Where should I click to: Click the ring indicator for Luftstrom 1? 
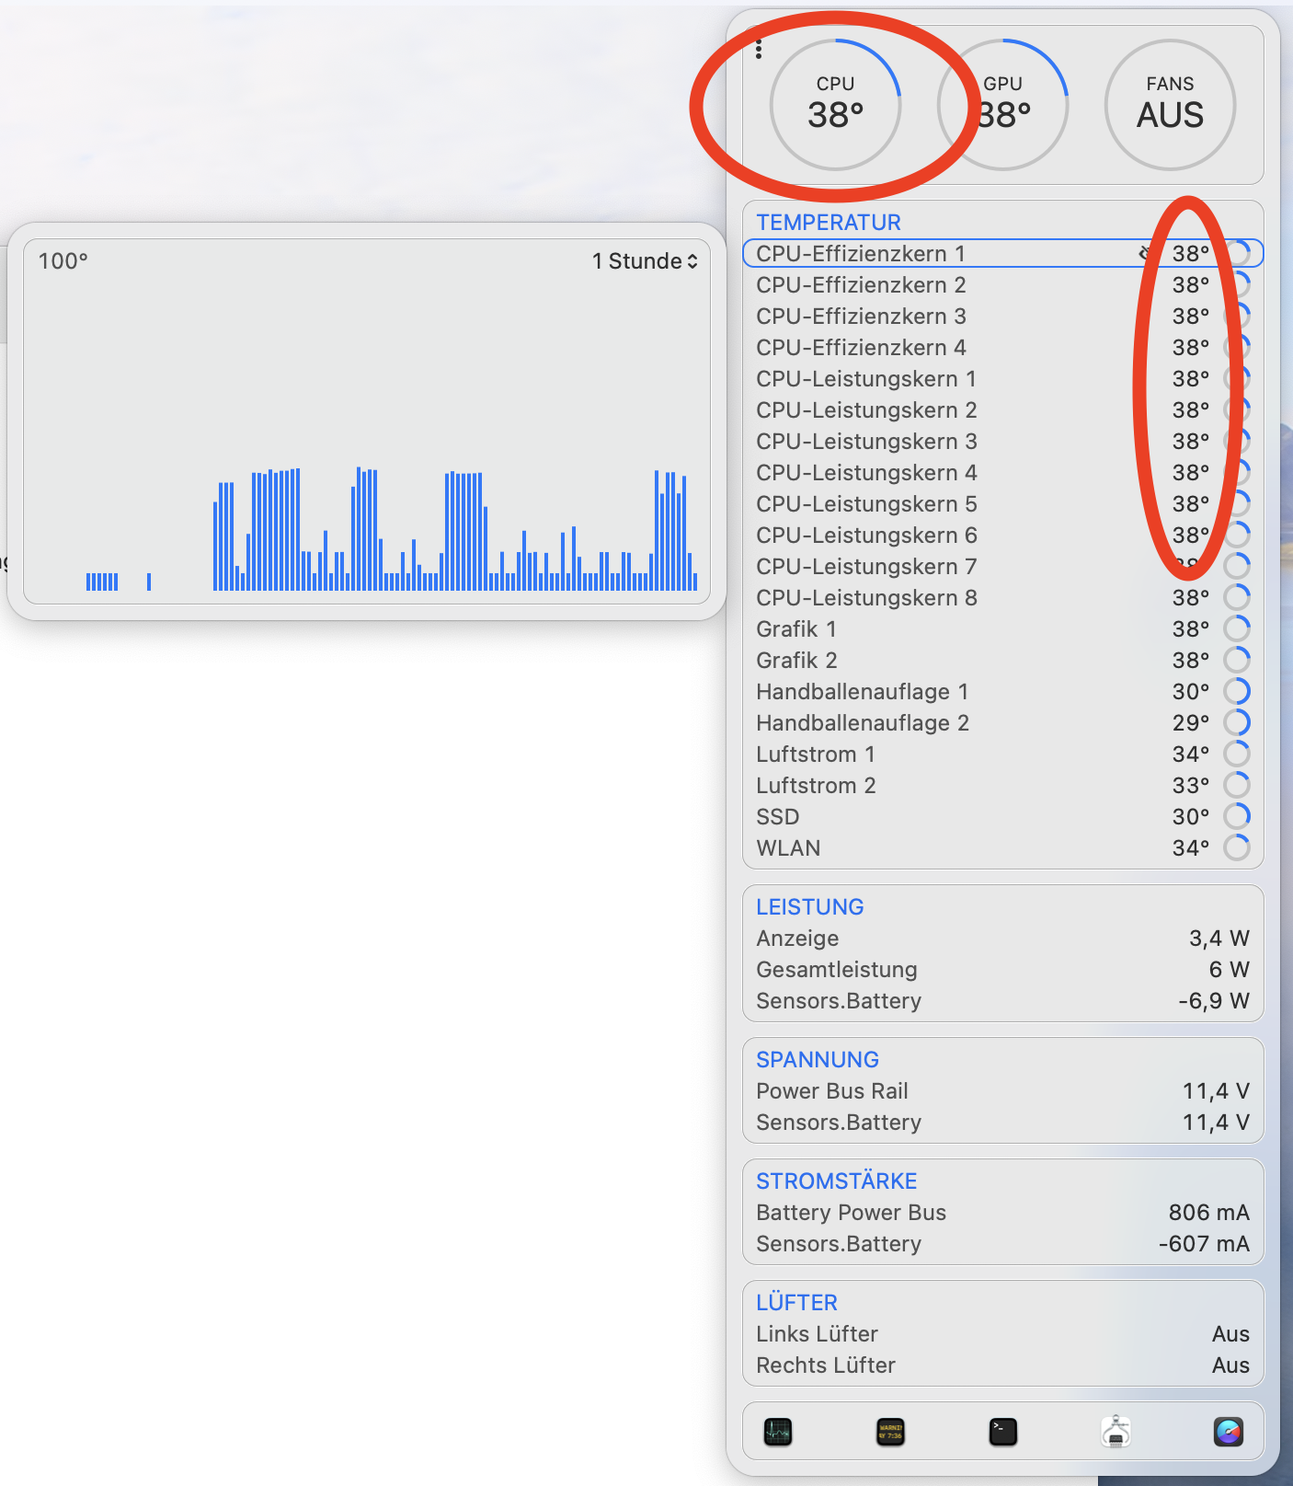(1237, 754)
